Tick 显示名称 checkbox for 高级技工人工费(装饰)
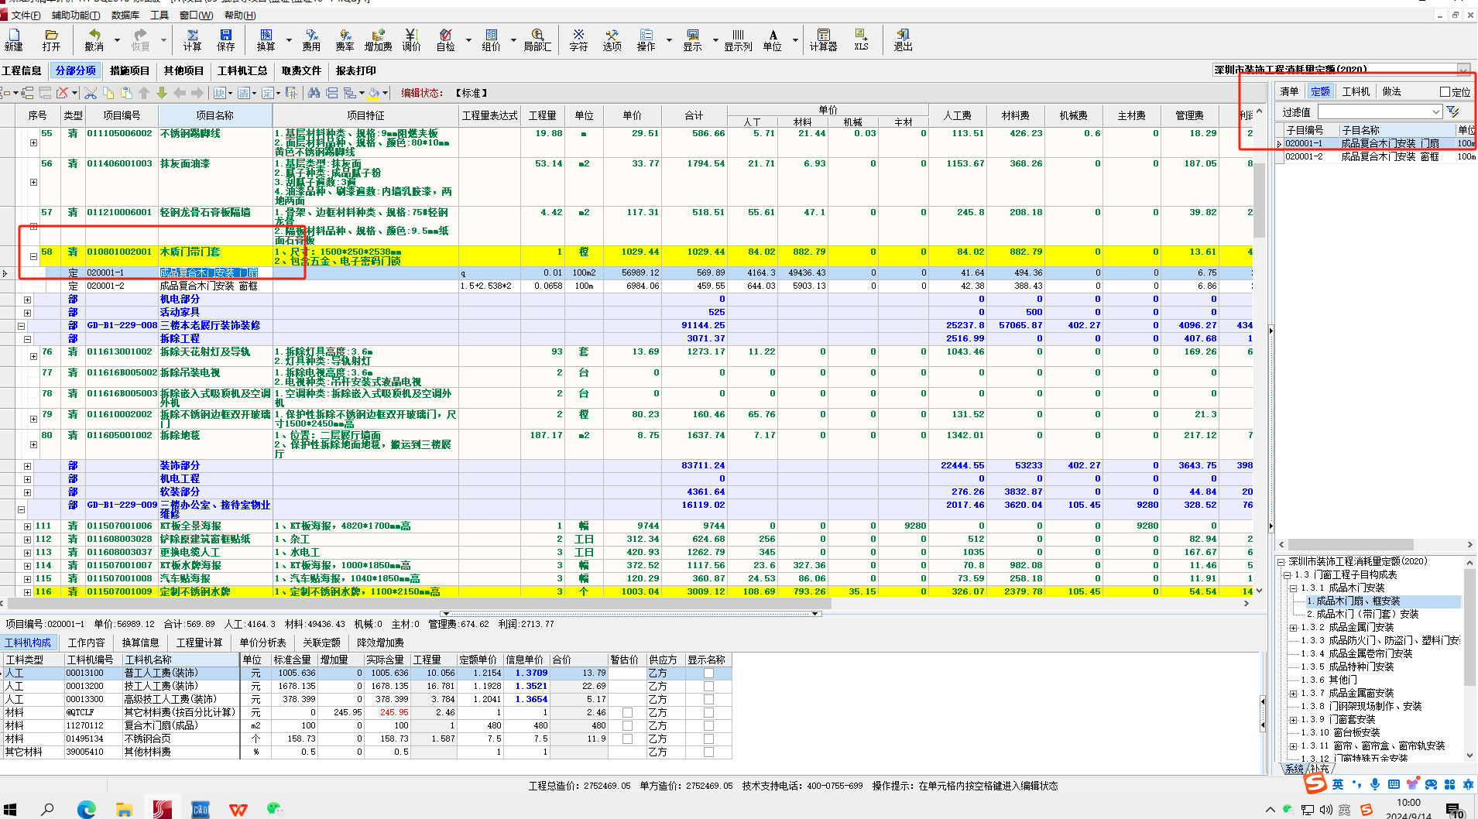The width and height of the screenshot is (1478, 819). tap(708, 699)
